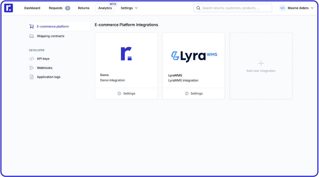
Task: Select E-commerce platform in the sidebar
Action: coord(59,27)
